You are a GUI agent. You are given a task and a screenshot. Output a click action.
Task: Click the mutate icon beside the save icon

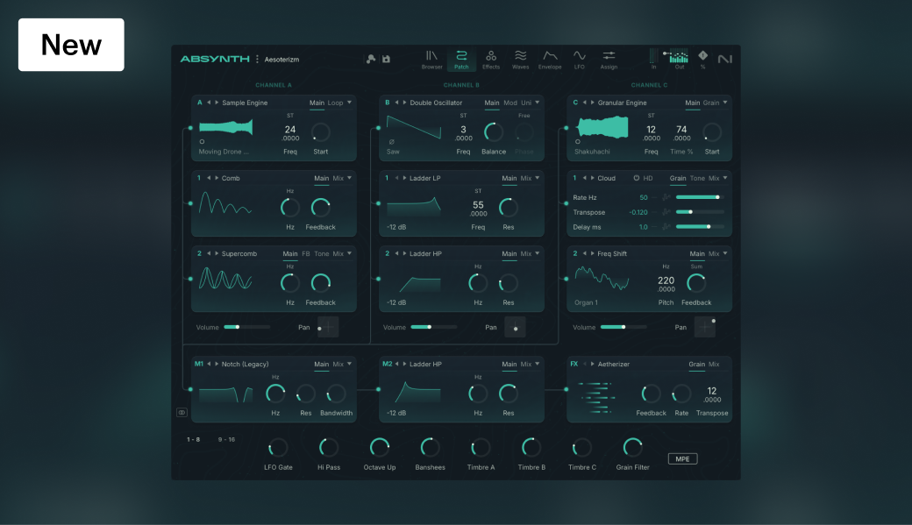[370, 59]
